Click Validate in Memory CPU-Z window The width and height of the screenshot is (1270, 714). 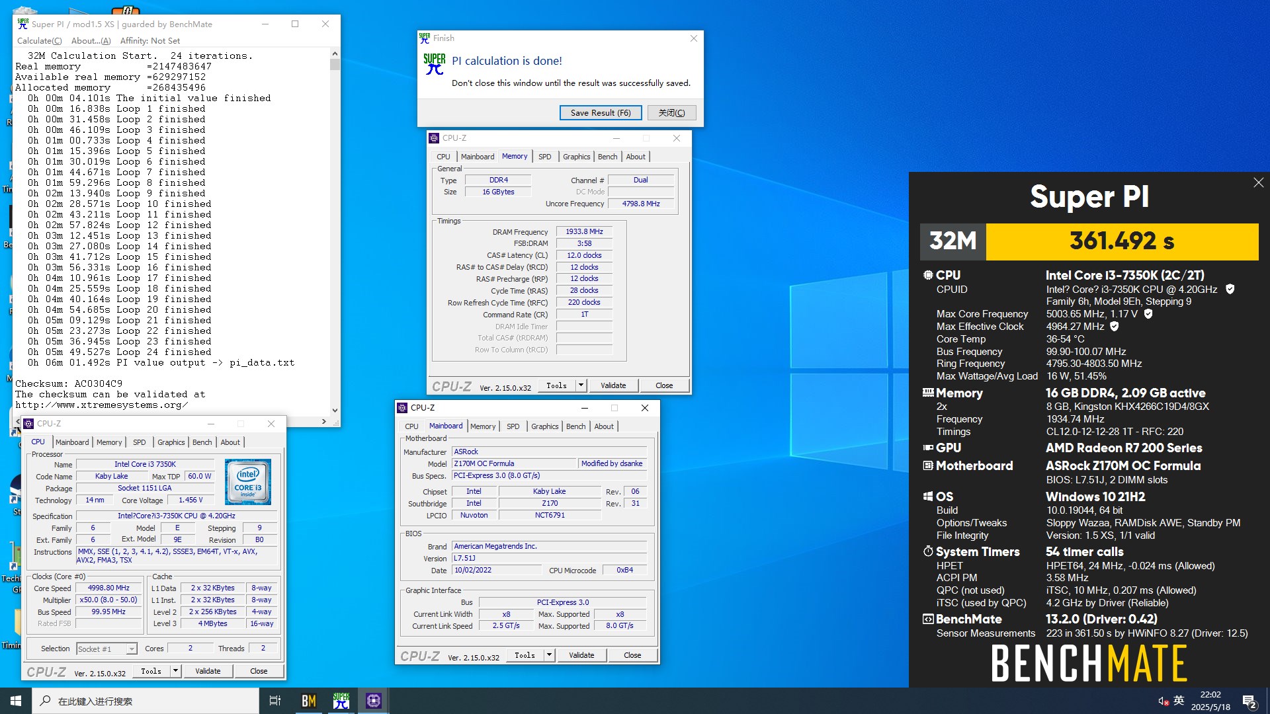tap(613, 385)
